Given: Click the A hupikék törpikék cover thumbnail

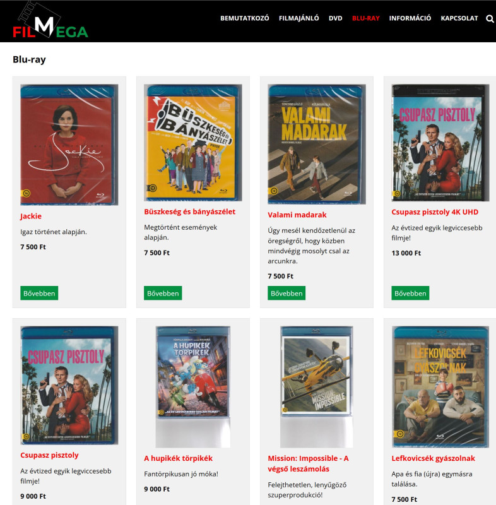Looking at the screenshot, I should [x=193, y=387].
